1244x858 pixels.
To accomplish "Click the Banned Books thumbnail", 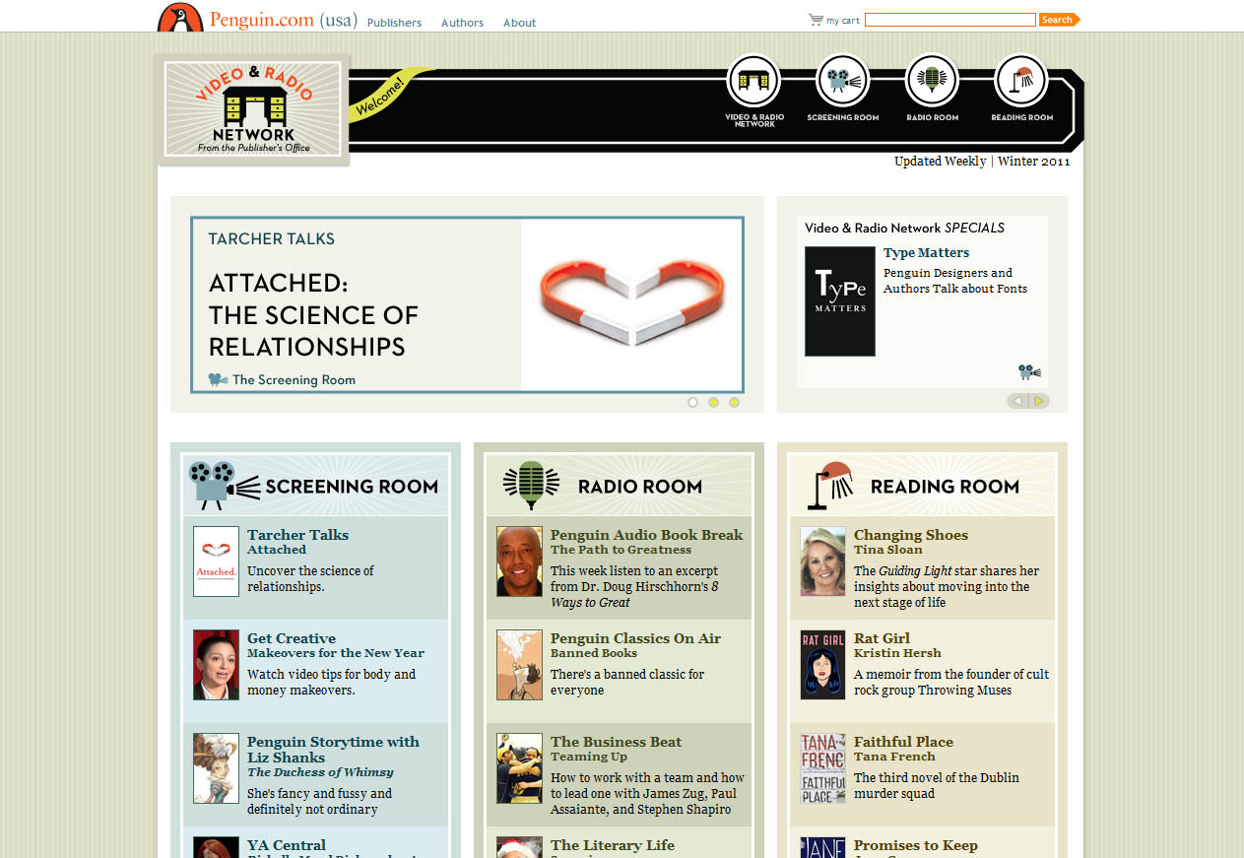I will coord(519,665).
